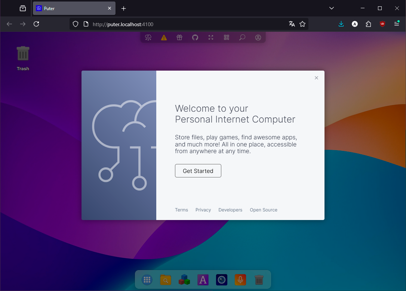
Task: Open the browser hamburger application menu
Action: 396,24
